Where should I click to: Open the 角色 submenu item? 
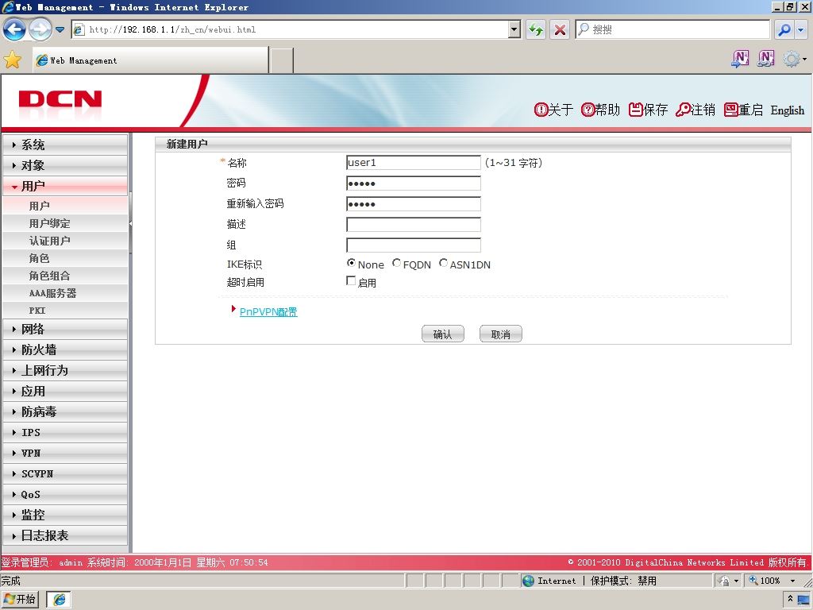click(x=65, y=258)
